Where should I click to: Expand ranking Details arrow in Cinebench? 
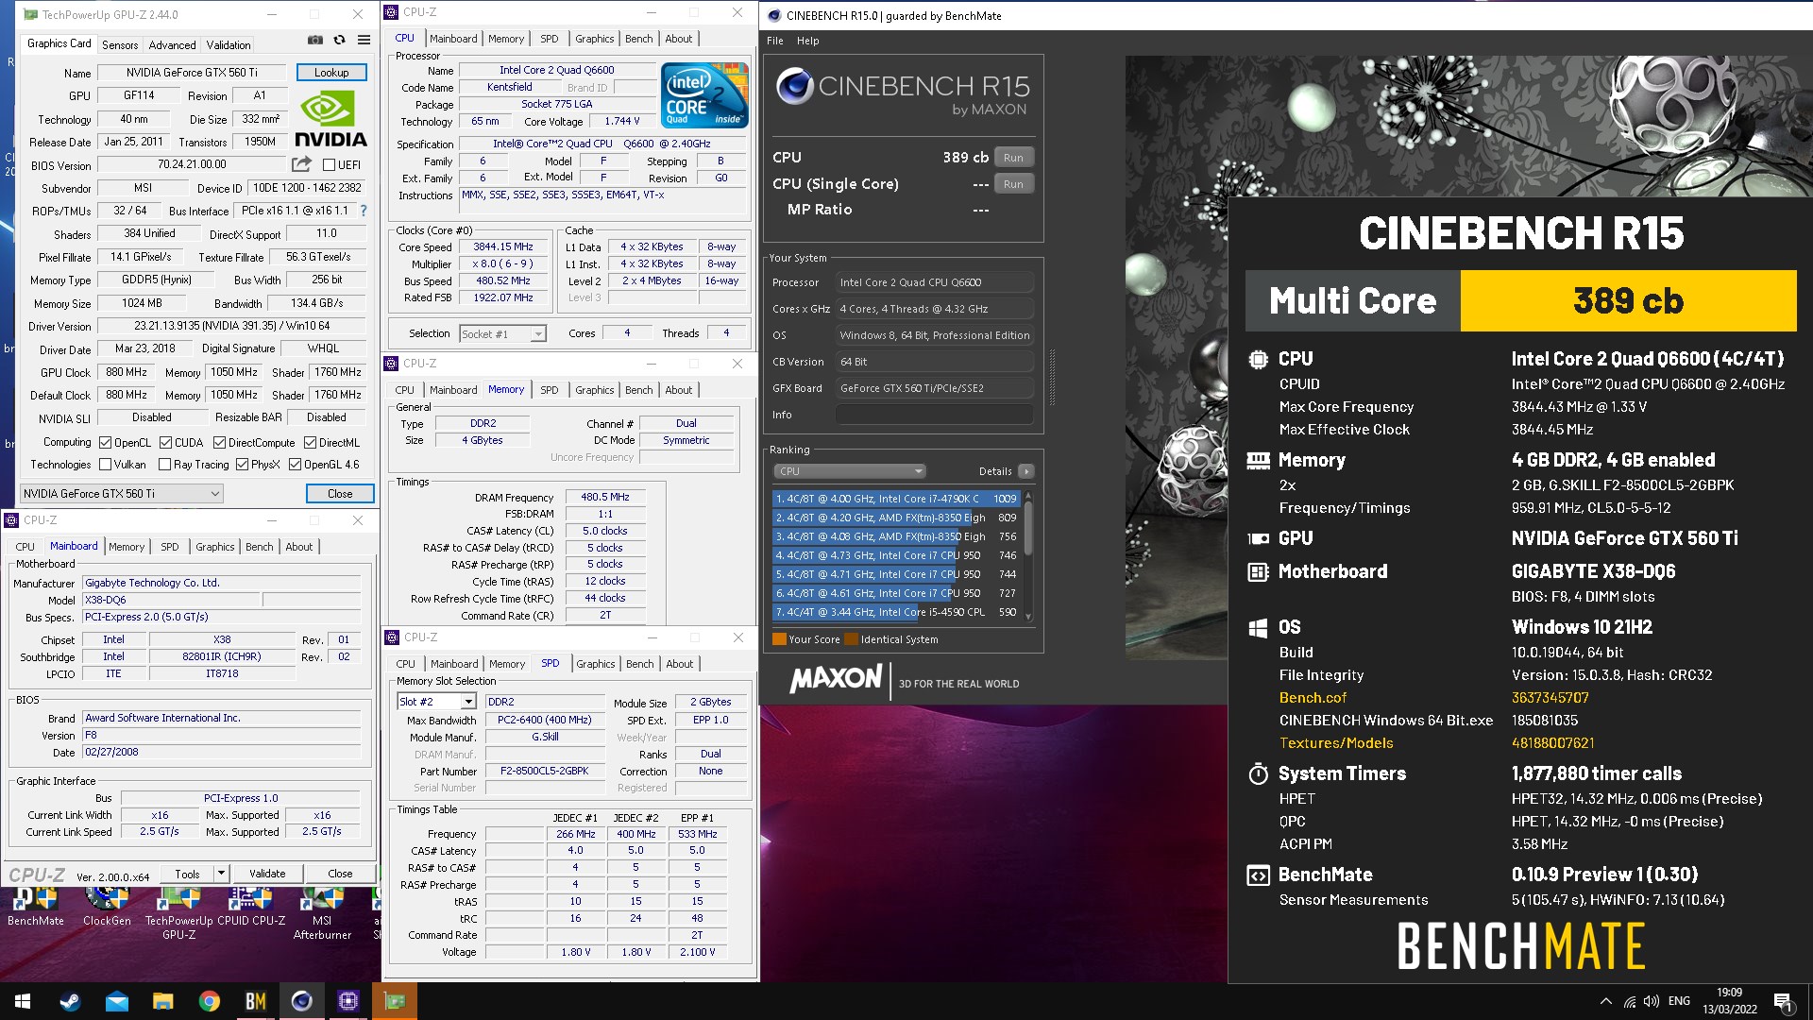tap(1026, 471)
